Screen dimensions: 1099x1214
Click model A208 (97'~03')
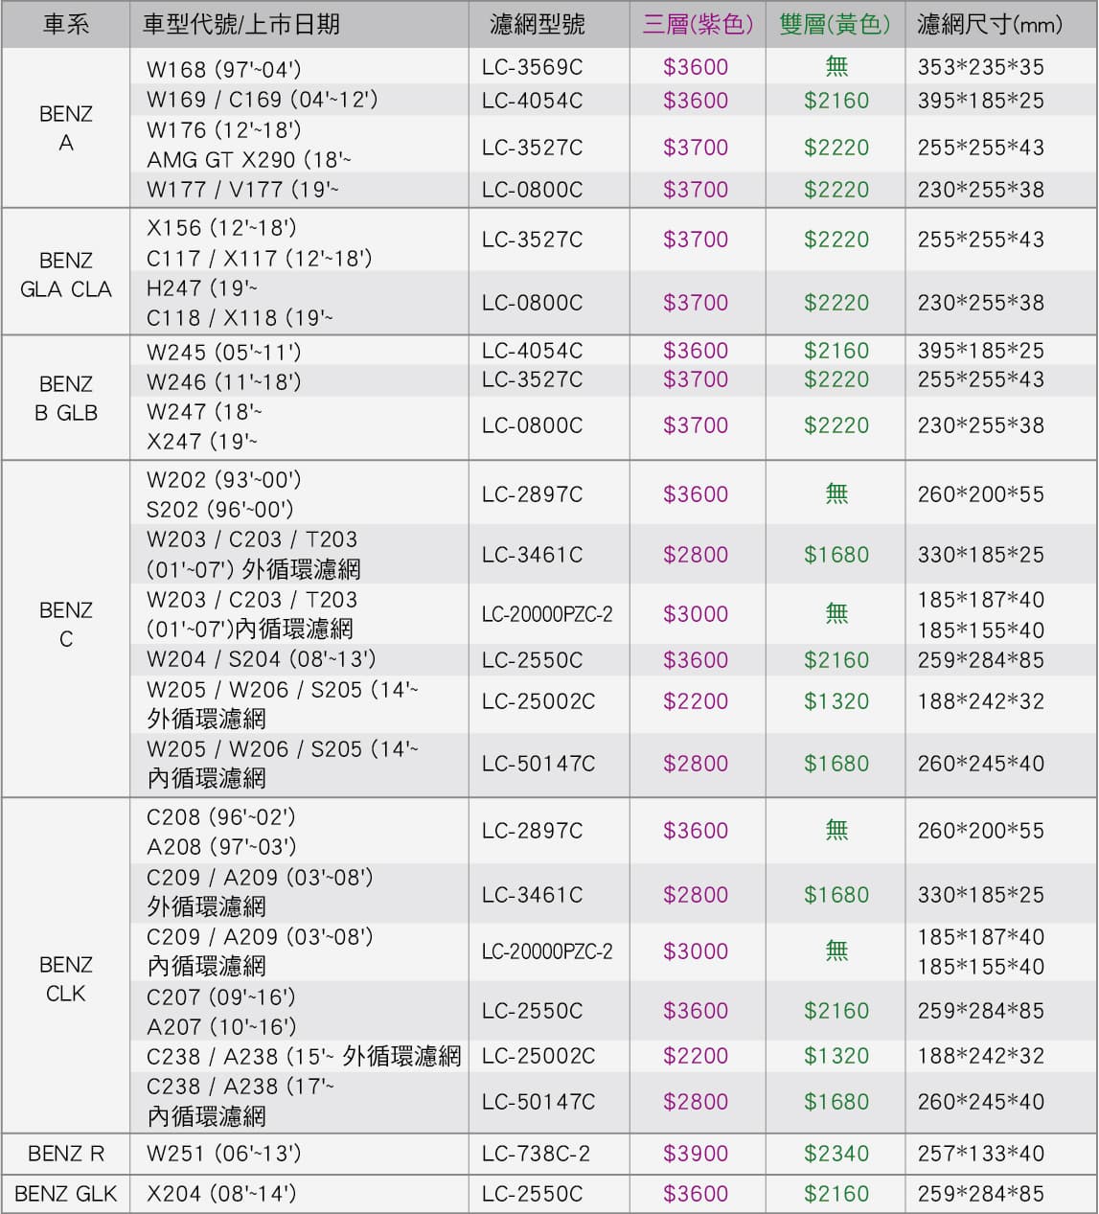pos(221,846)
